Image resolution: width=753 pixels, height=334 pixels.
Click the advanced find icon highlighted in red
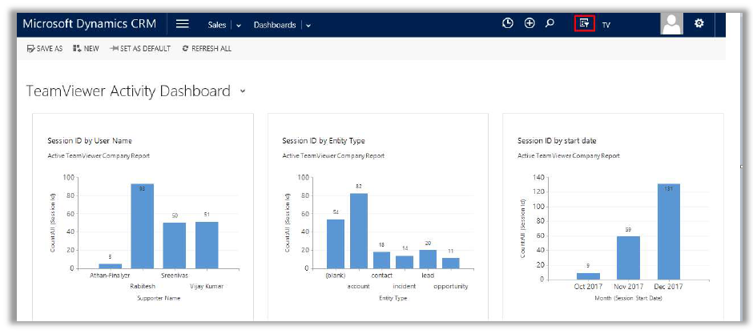(584, 24)
